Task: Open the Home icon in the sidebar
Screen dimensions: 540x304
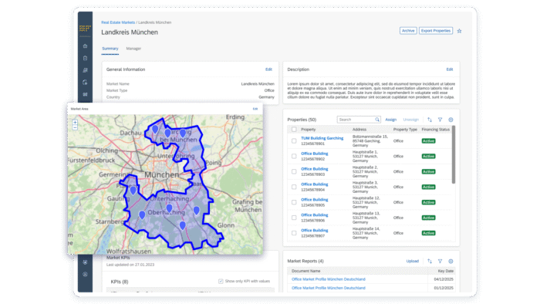Action: click(85, 46)
